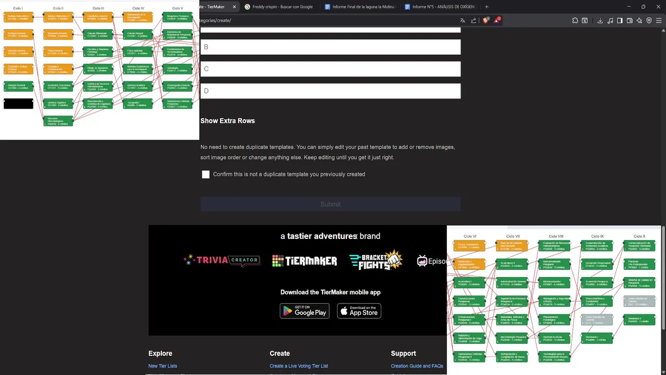Open the Leo AI sparkle icon

[639, 20]
